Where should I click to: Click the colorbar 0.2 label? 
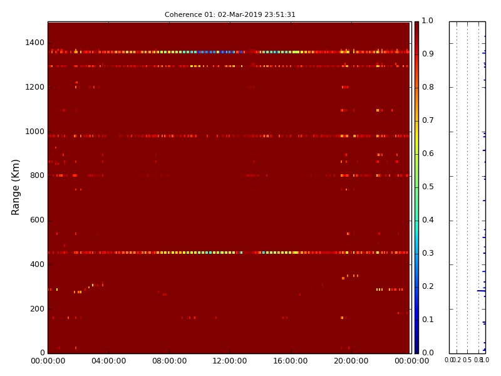coord(428,286)
